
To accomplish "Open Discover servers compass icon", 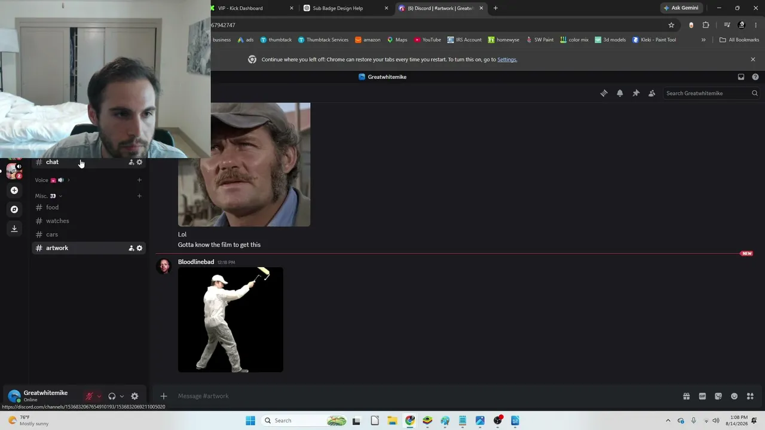I will 14,210.
